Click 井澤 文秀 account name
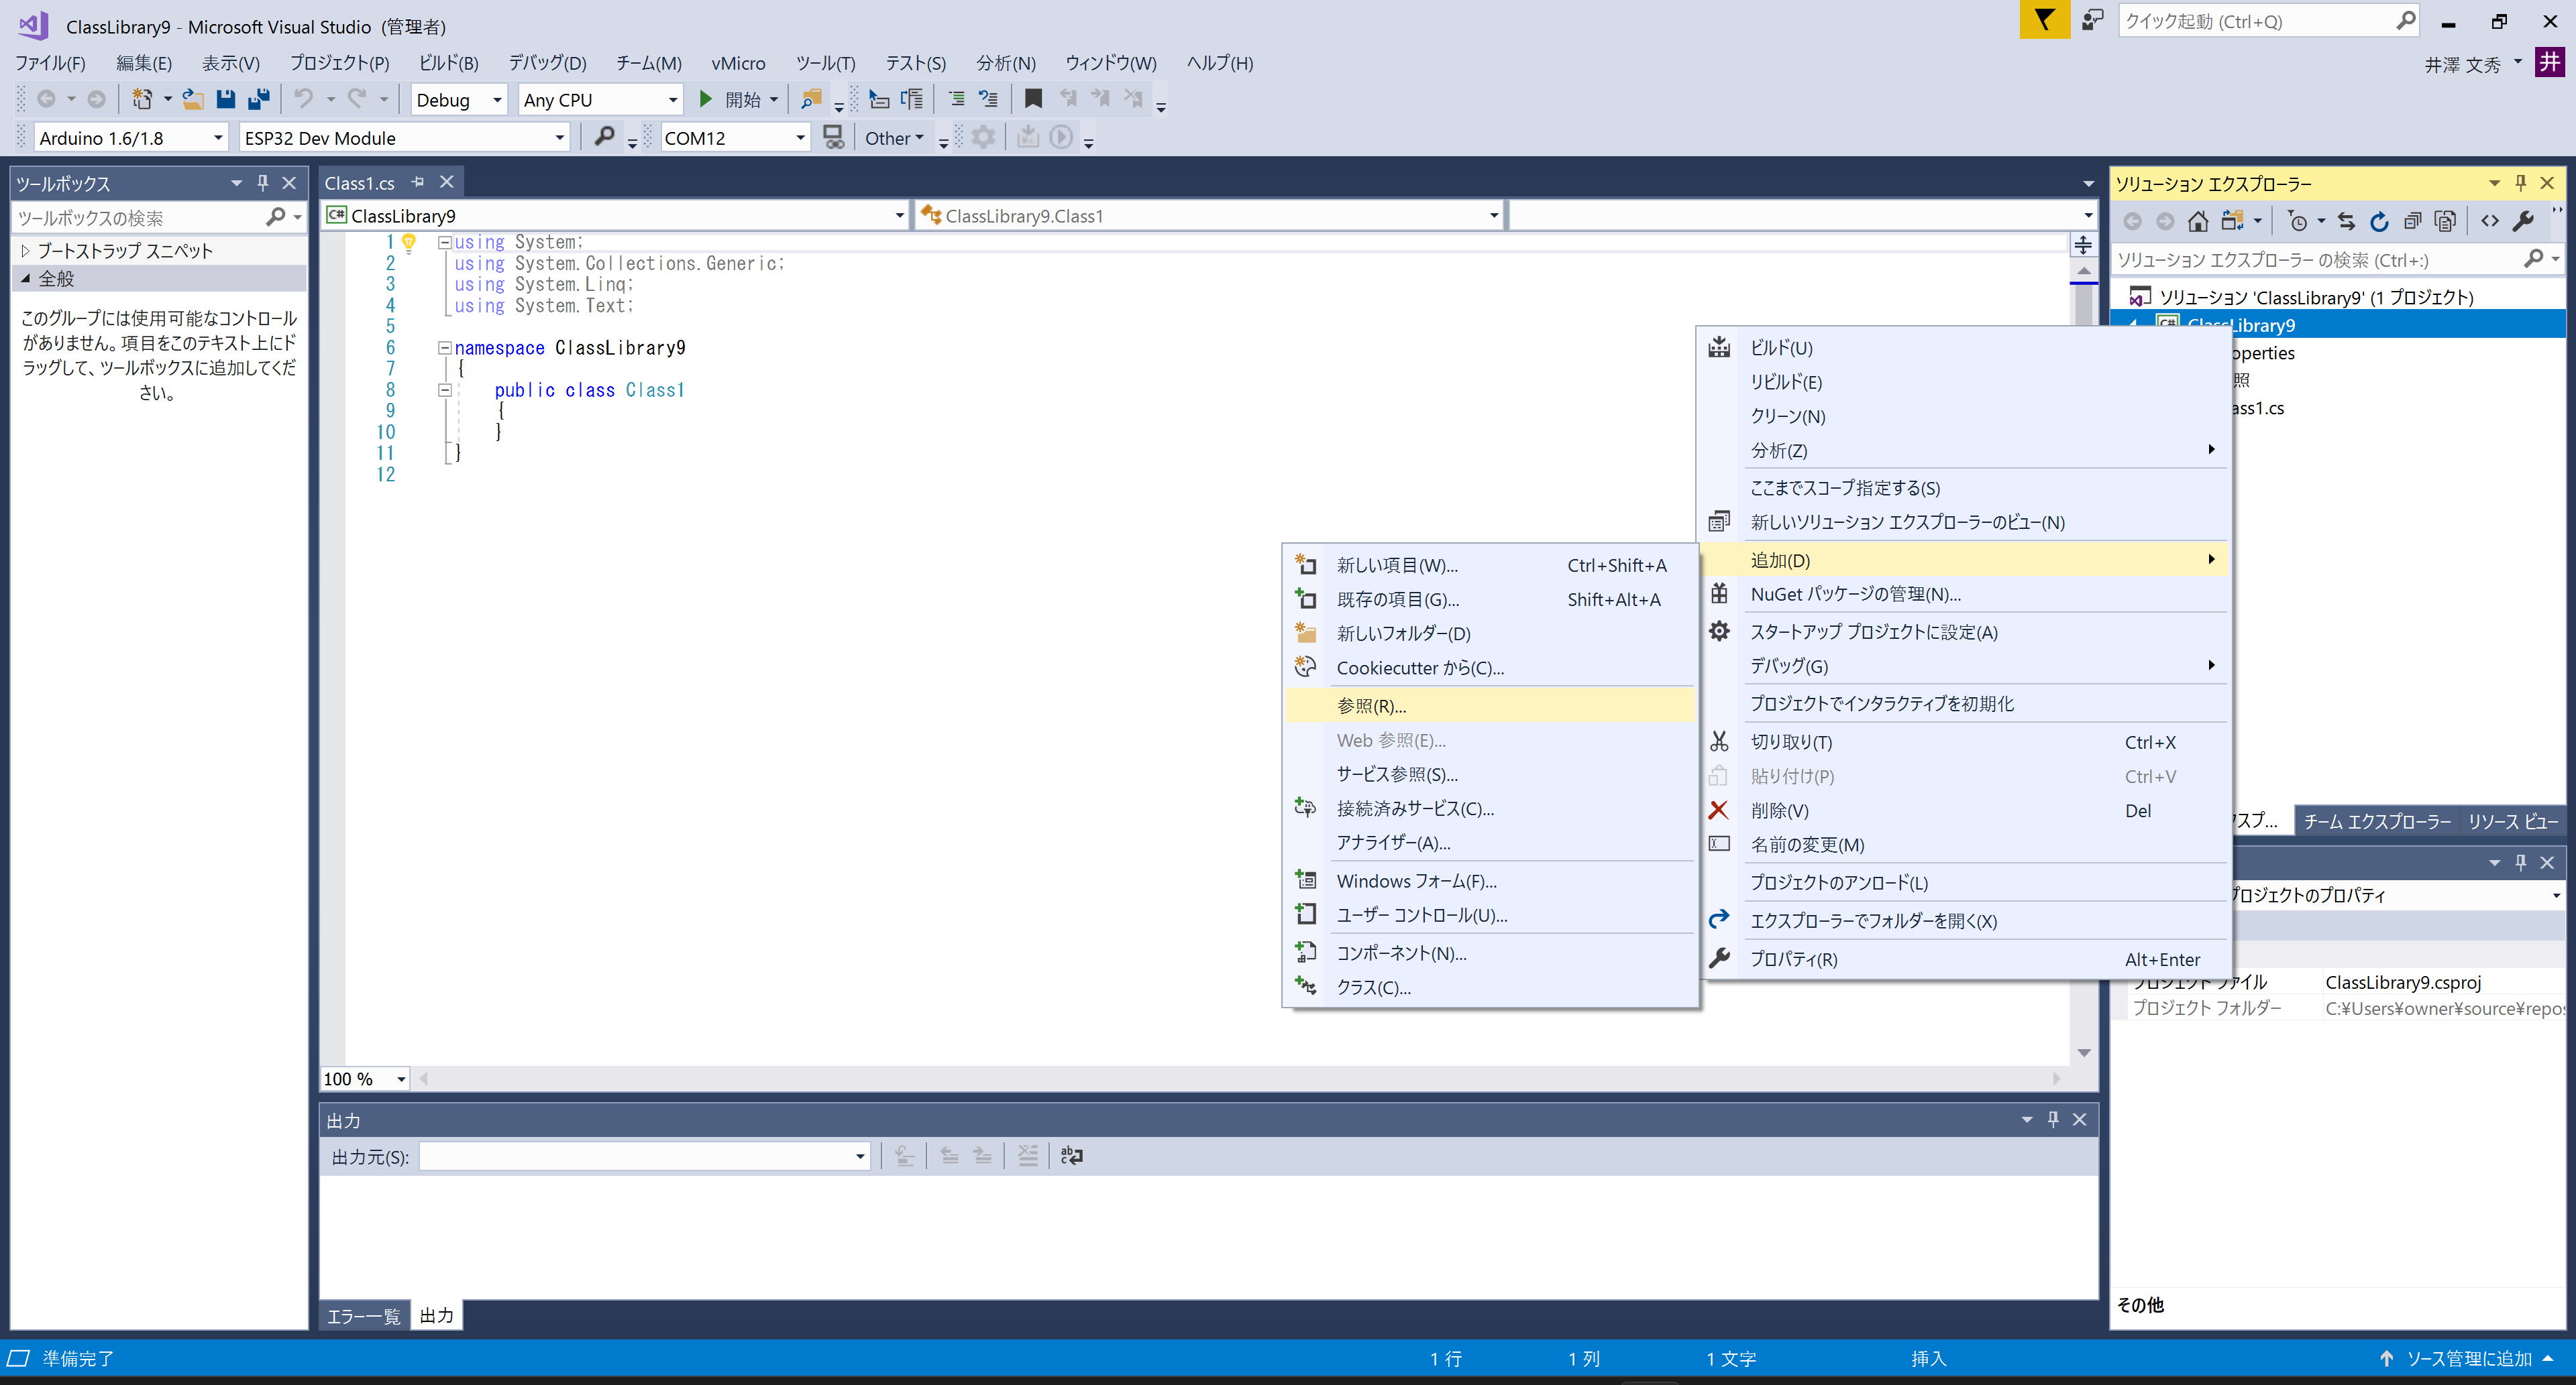 pos(2461,64)
